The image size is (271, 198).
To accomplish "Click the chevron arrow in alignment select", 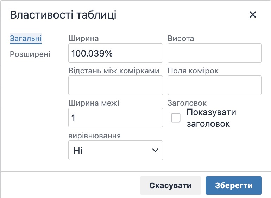I will (x=155, y=150).
